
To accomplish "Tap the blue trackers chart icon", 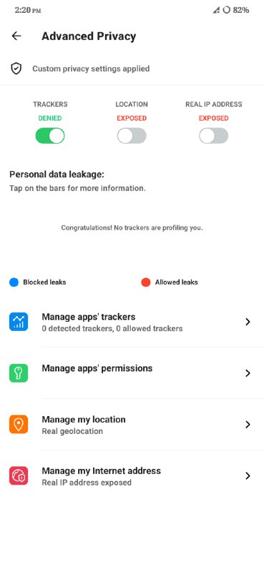I will (x=19, y=322).
